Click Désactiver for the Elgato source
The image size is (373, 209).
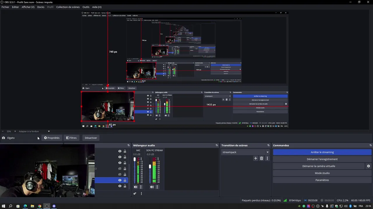pyautogui.click(x=91, y=138)
